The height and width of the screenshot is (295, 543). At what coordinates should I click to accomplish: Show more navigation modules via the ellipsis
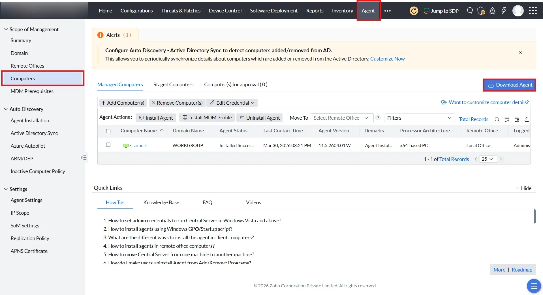388,11
